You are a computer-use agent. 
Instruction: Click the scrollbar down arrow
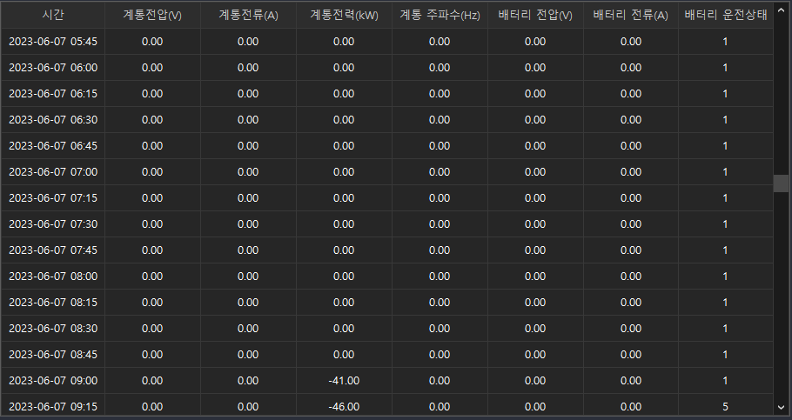pos(781,407)
